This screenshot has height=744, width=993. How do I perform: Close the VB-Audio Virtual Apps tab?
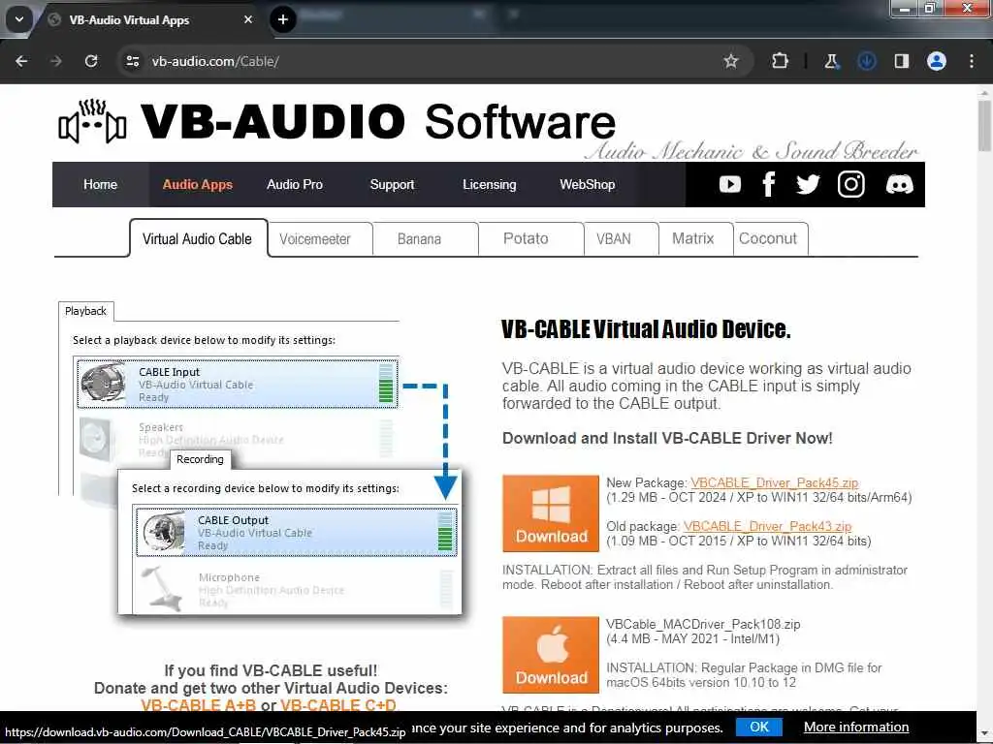248,19
